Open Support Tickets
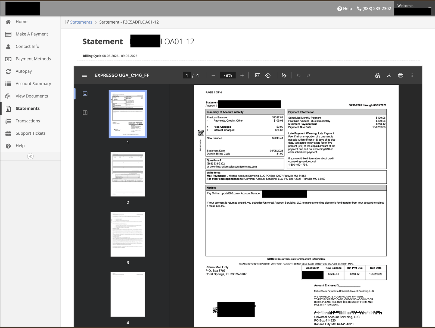The width and height of the screenshot is (435, 328). click(30, 133)
